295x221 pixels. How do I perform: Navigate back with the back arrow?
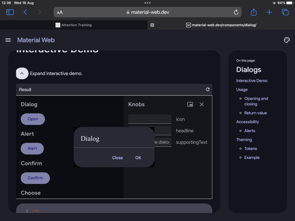[25, 12]
